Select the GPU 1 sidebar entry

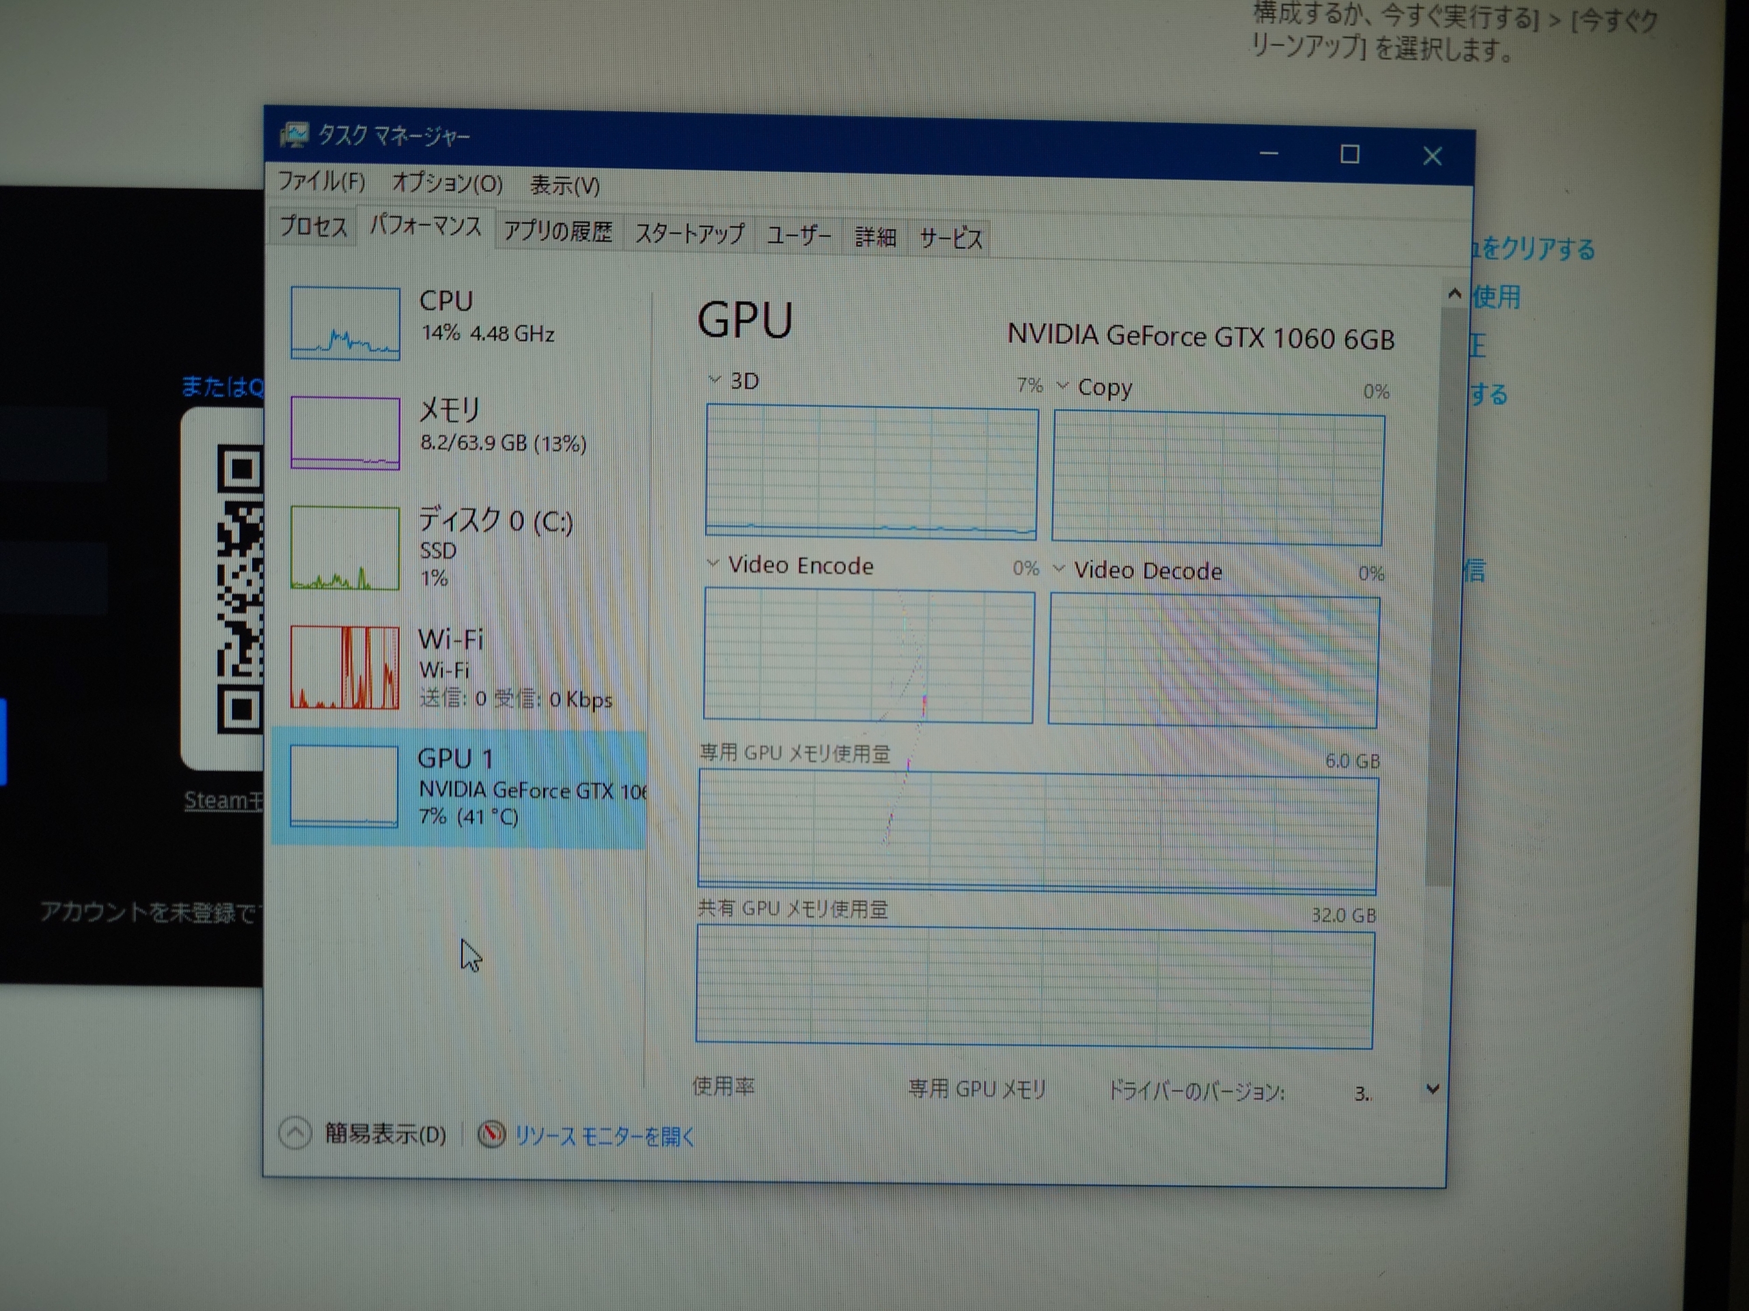[458, 787]
